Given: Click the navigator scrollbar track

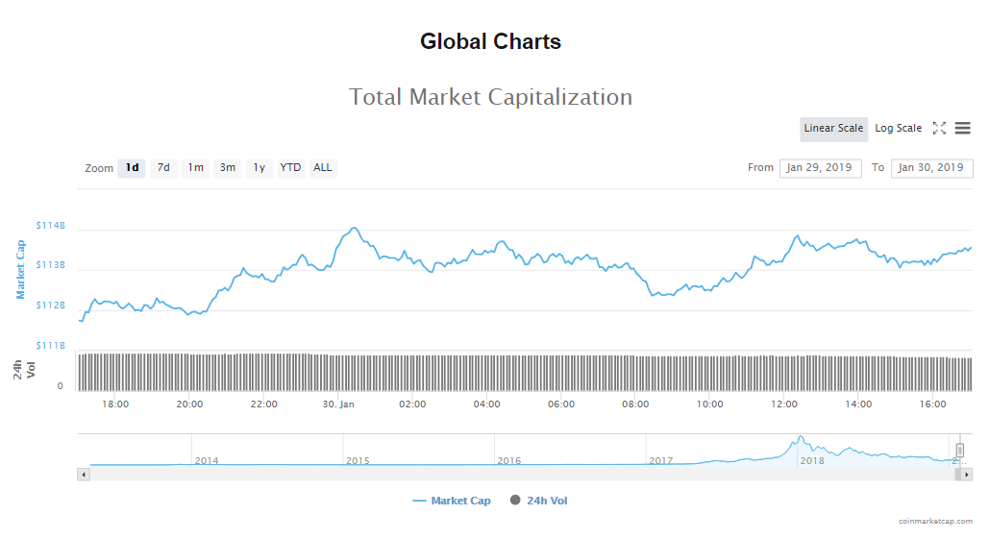Looking at the screenshot, I should [x=519, y=475].
